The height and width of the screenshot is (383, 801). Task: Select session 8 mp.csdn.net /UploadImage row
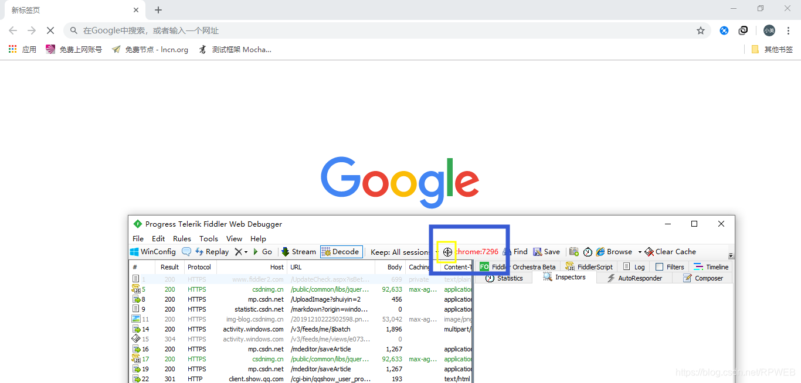[301, 299]
